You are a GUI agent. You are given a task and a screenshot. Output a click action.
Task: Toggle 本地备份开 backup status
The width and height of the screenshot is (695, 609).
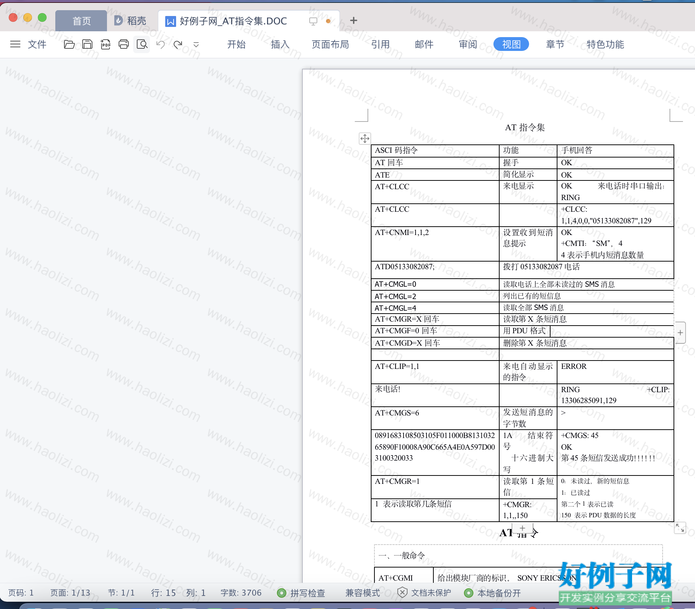pyautogui.click(x=492, y=593)
